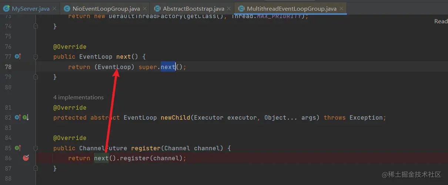Click the overrides gutter icon on line 77

pos(18,56)
